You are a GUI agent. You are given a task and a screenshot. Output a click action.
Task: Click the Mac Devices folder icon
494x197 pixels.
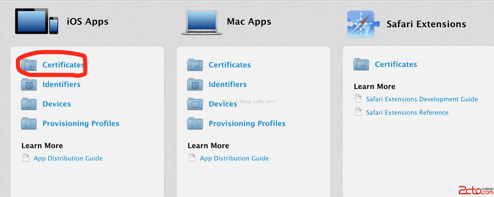[x=195, y=104]
